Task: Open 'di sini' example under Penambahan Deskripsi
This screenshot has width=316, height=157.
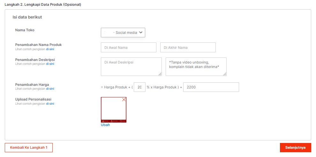Action: [50, 64]
